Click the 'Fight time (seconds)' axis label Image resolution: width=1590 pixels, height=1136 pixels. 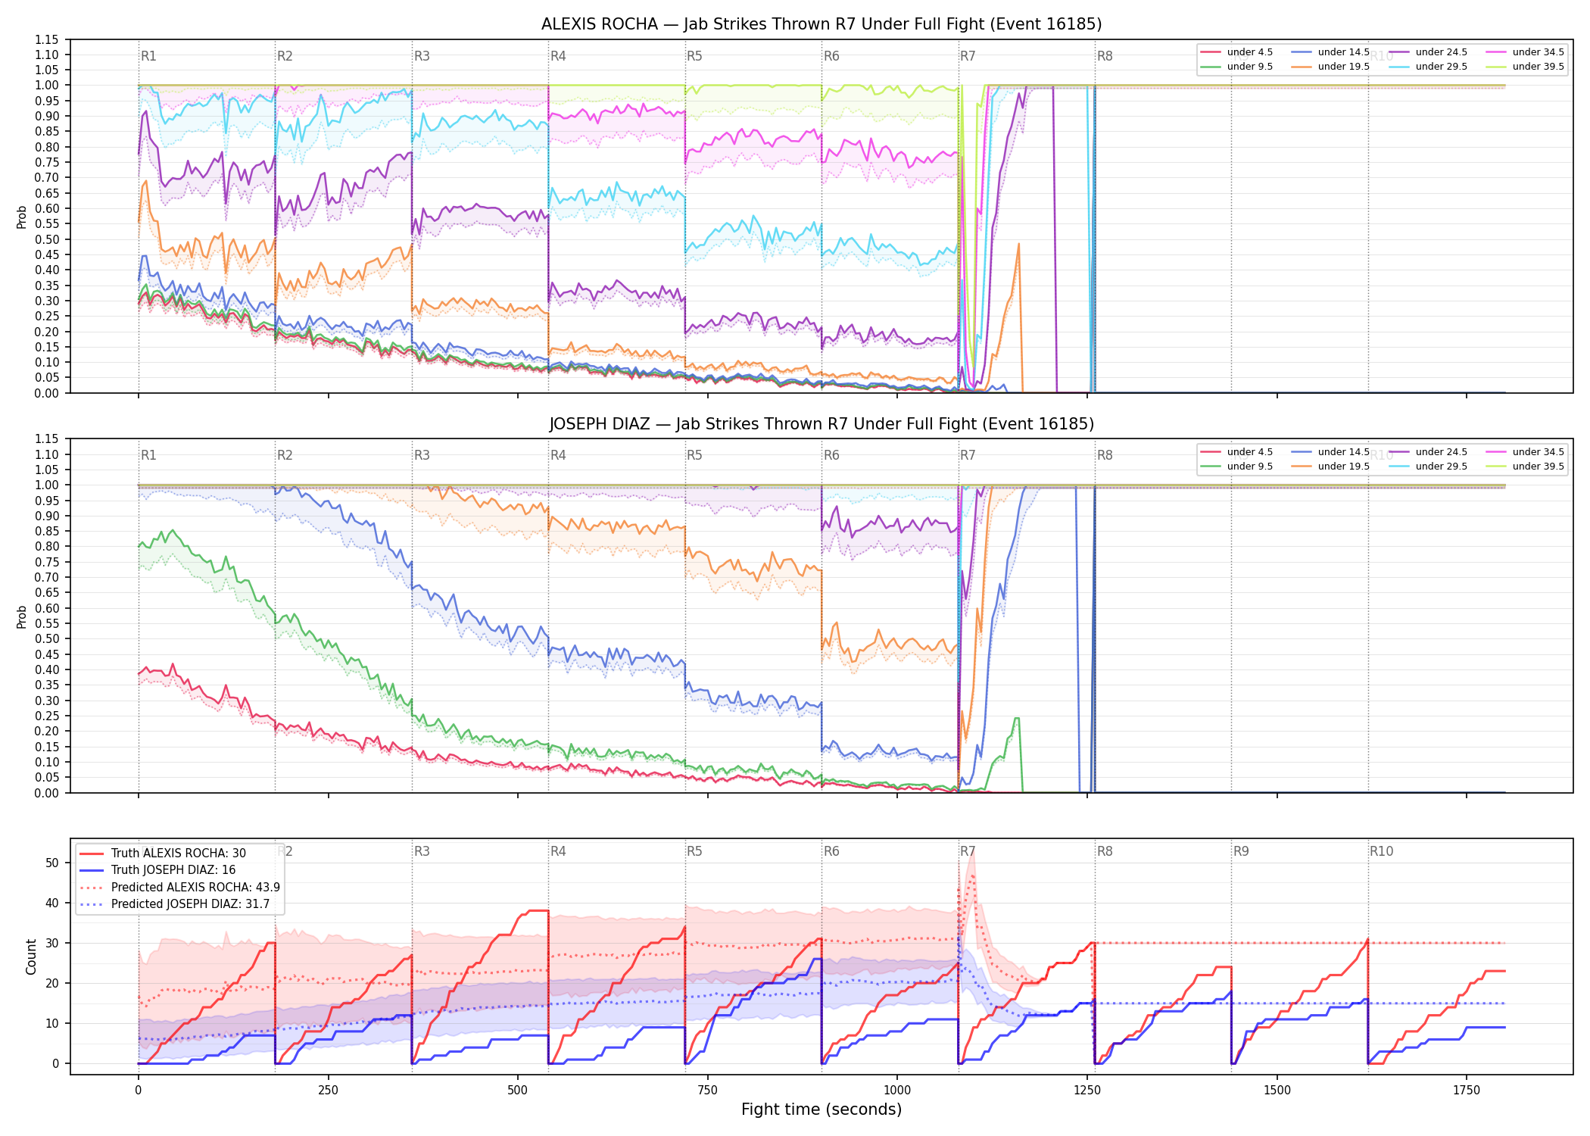[x=821, y=1109]
